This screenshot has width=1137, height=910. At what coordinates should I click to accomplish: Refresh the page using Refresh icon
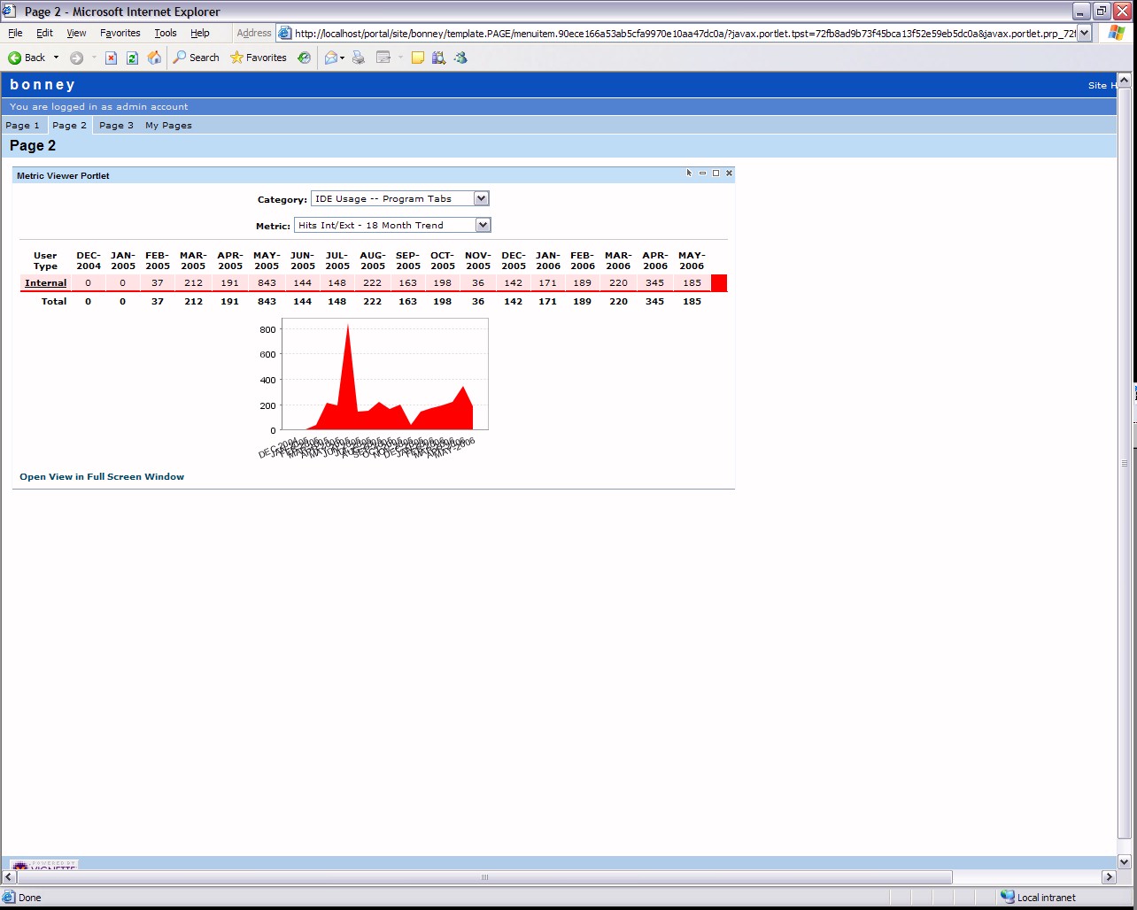132,58
